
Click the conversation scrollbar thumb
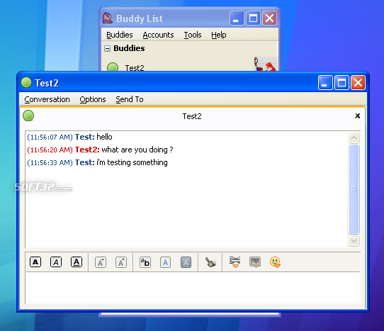354,189
